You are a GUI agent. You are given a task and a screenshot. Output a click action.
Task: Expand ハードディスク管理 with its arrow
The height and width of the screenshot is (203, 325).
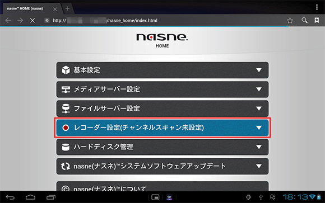[x=259, y=147]
